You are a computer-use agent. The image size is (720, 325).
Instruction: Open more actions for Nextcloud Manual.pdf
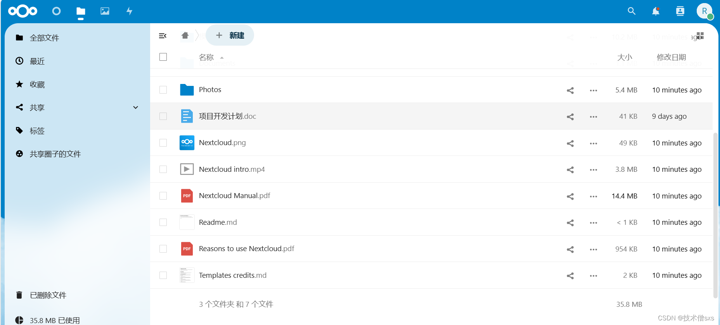594,196
